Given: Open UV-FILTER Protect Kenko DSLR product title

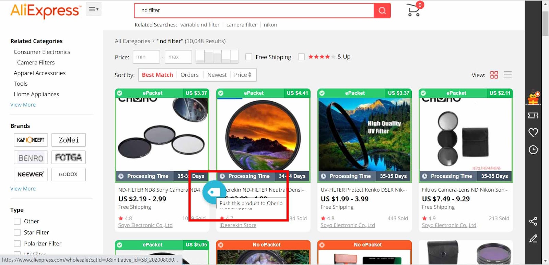Looking at the screenshot, I should click(364, 190).
